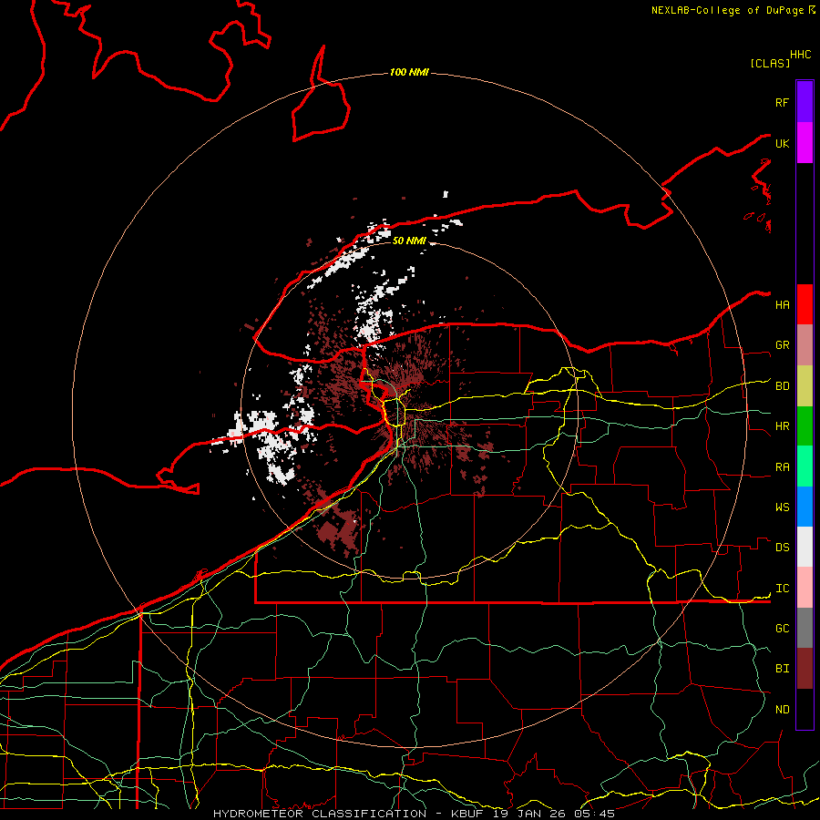This screenshot has height=820, width=820.
Task: Click the HR legend label
Action: tap(782, 426)
